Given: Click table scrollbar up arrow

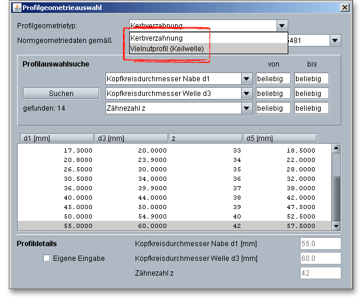Looking at the screenshot, I should click(x=337, y=149).
